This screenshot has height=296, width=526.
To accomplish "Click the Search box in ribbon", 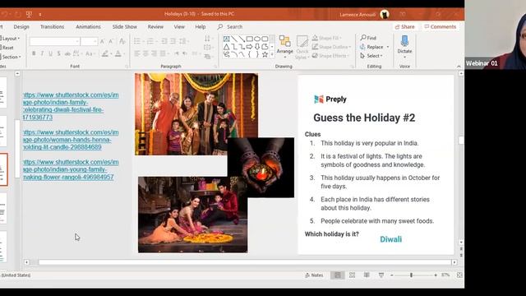I will coord(230,26).
